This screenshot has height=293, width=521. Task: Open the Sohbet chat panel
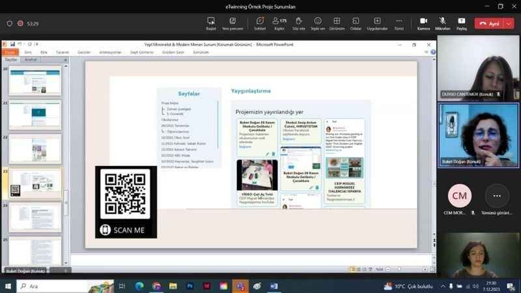click(260, 24)
